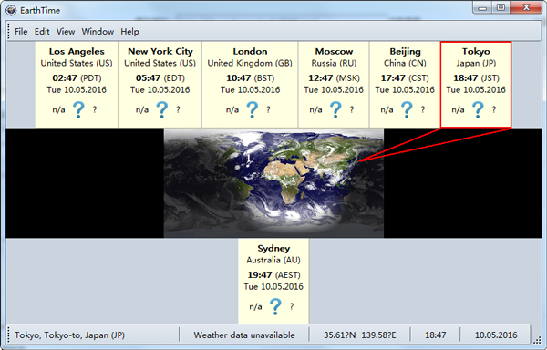547x350 pixels.
Task: Click the n/a temperature in Sydney card
Action: click(255, 307)
